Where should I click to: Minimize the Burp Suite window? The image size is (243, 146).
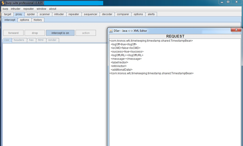tap(222, 2)
